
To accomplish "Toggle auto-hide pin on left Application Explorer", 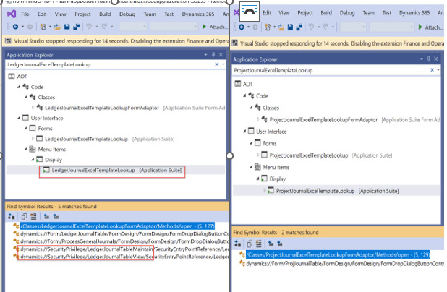I will (x=216, y=55).
